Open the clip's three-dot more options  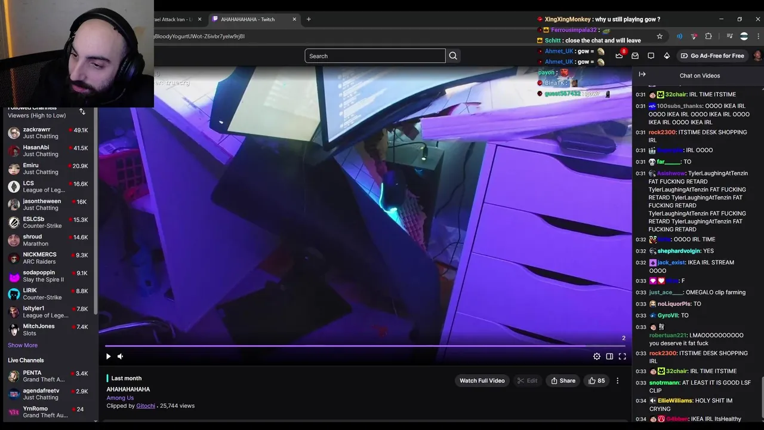(618, 380)
